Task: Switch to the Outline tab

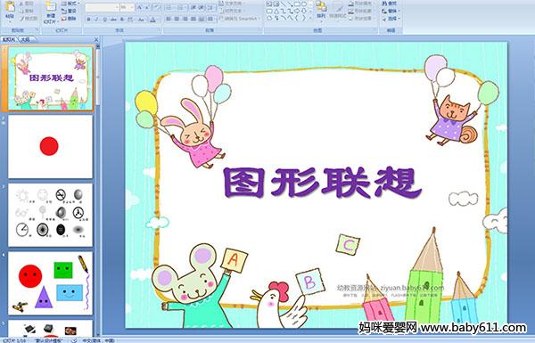Action: [x=25, y=39]
